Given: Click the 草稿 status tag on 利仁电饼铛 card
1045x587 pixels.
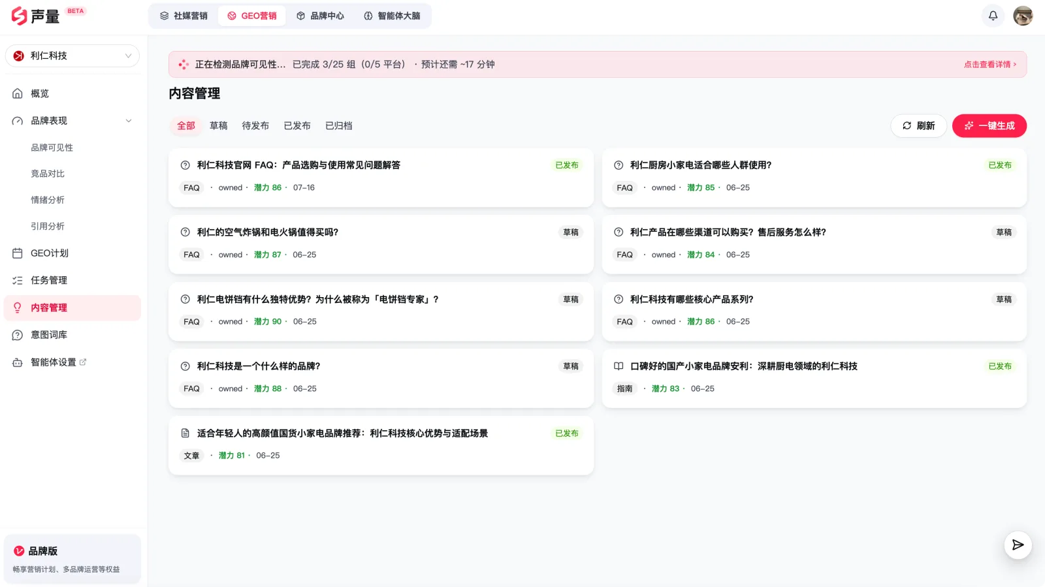Looking at the screenshot, I should (x=571, y=299).
